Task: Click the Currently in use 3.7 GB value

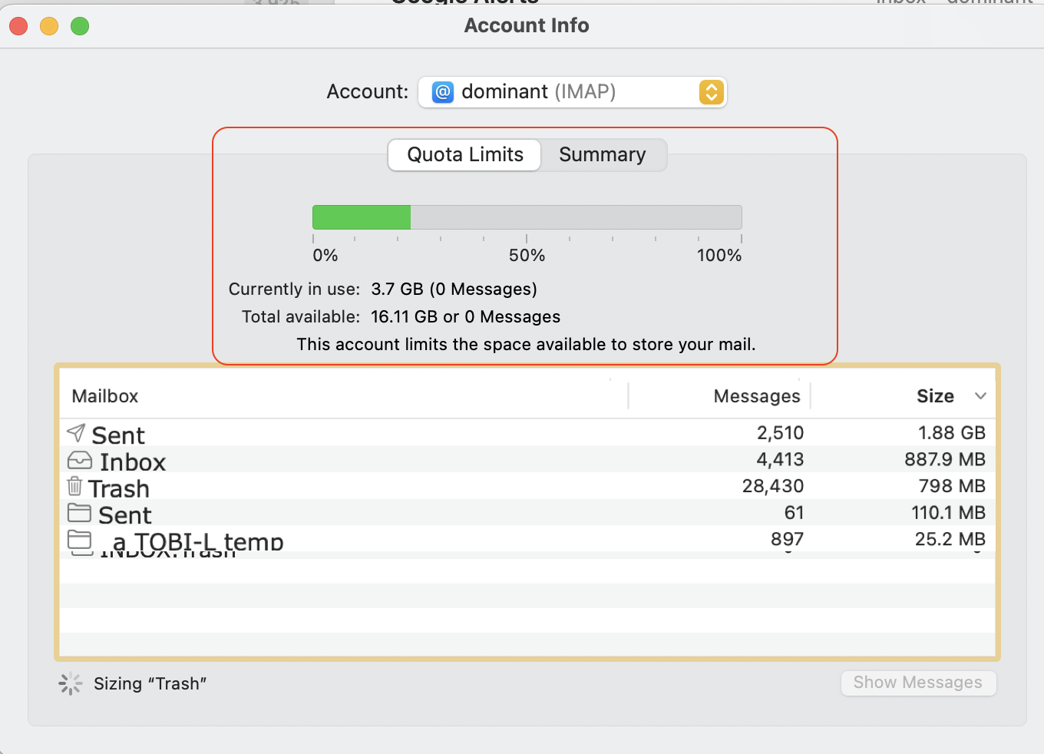Action: [x=454, y=289]
